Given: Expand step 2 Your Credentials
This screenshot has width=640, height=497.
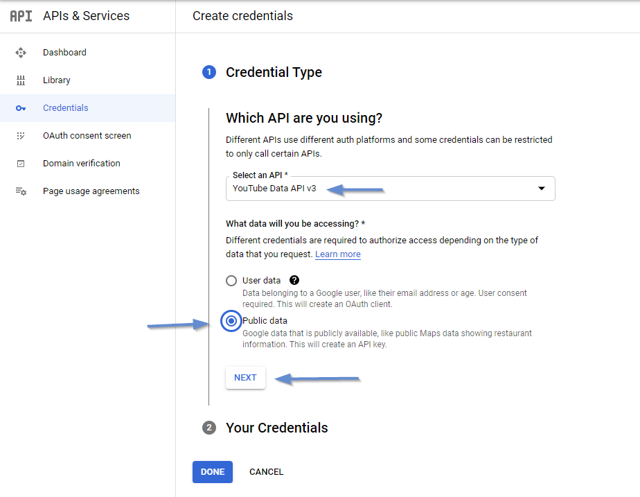Looking at the screenshot, I should (x=277, y=428).
